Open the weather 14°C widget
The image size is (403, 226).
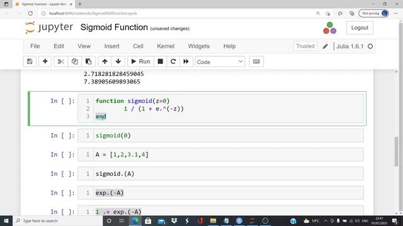point(312,220)
